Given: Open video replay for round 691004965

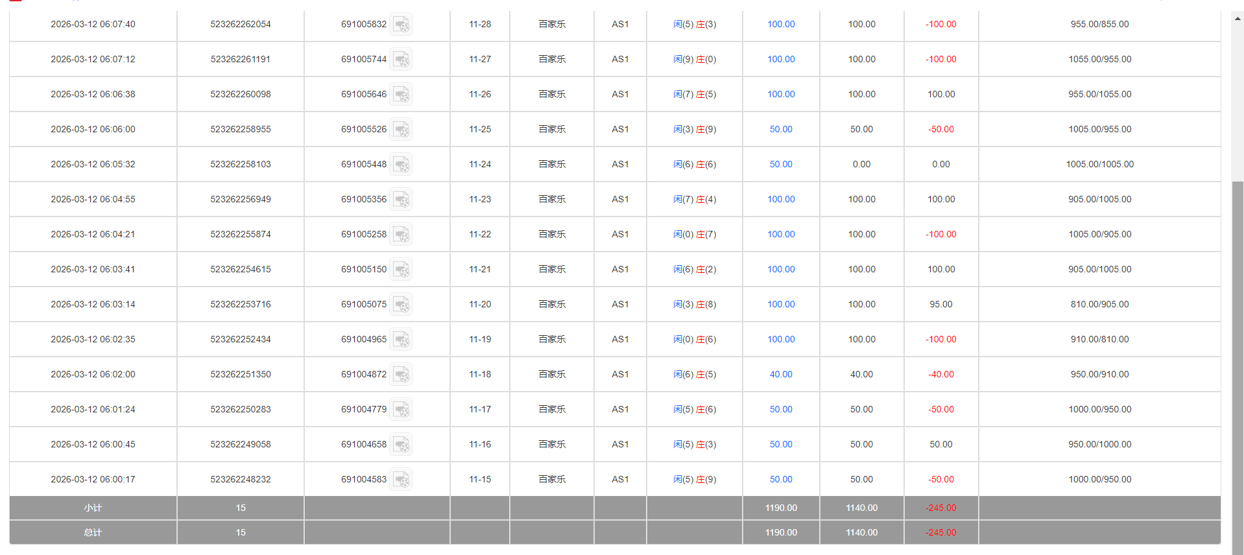Looking at the screenshot, I should (x=401, y=340).
